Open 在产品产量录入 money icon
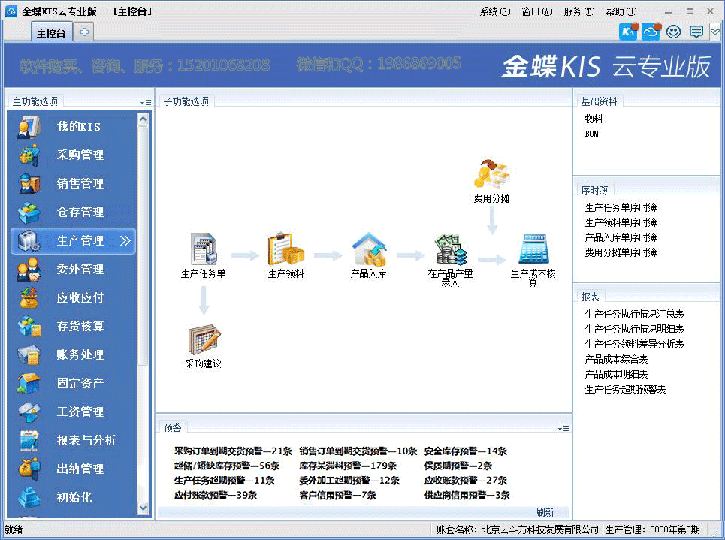Image resolution: width=725 pixels, height=540 pixels. click(451, 249)
